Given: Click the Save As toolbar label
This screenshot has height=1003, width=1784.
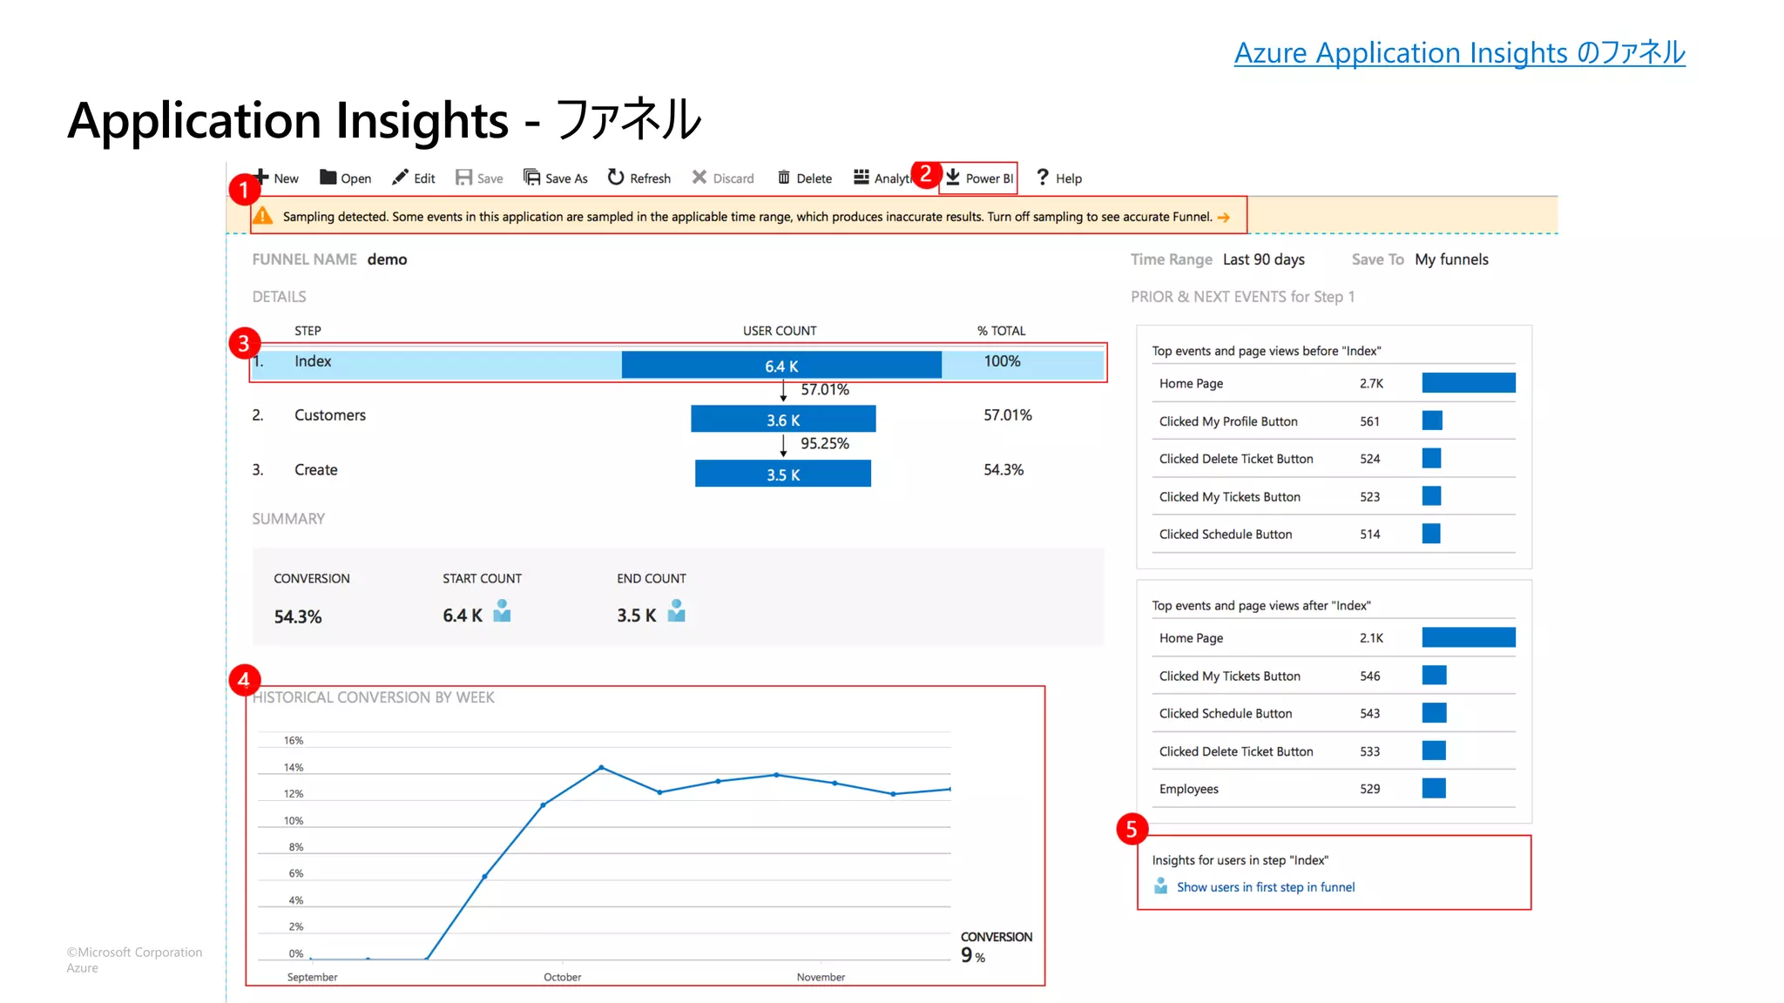Looking at the screenshot, I should (566, 178).
